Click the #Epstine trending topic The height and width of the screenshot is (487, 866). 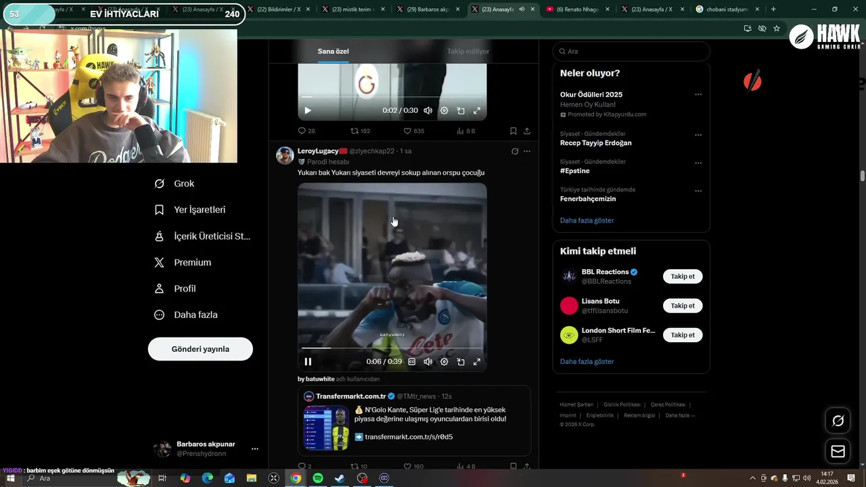click(574, 171)
